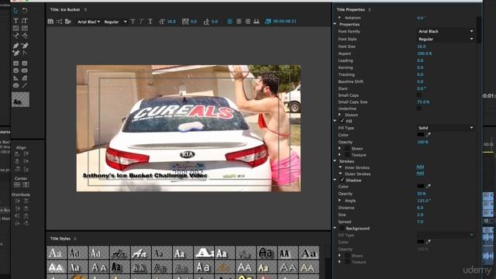Select the Vertical Type tool
Image resolution: width=496 pixels, height=279 pixels.
[25, 21]
